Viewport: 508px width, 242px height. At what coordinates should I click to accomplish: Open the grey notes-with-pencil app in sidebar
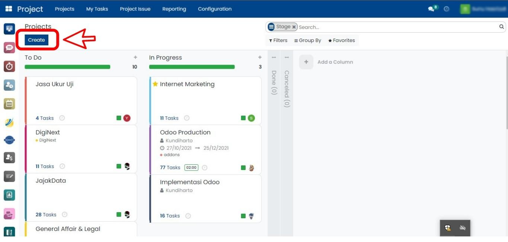pyautogui.click(x=9, y=176)
